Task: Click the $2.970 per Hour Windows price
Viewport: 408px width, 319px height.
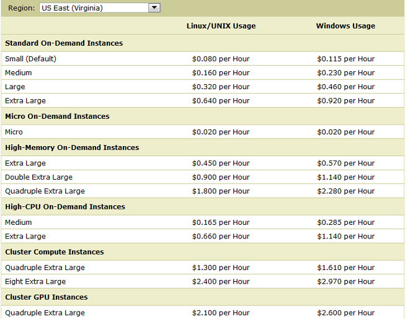Action: [345, 281]
